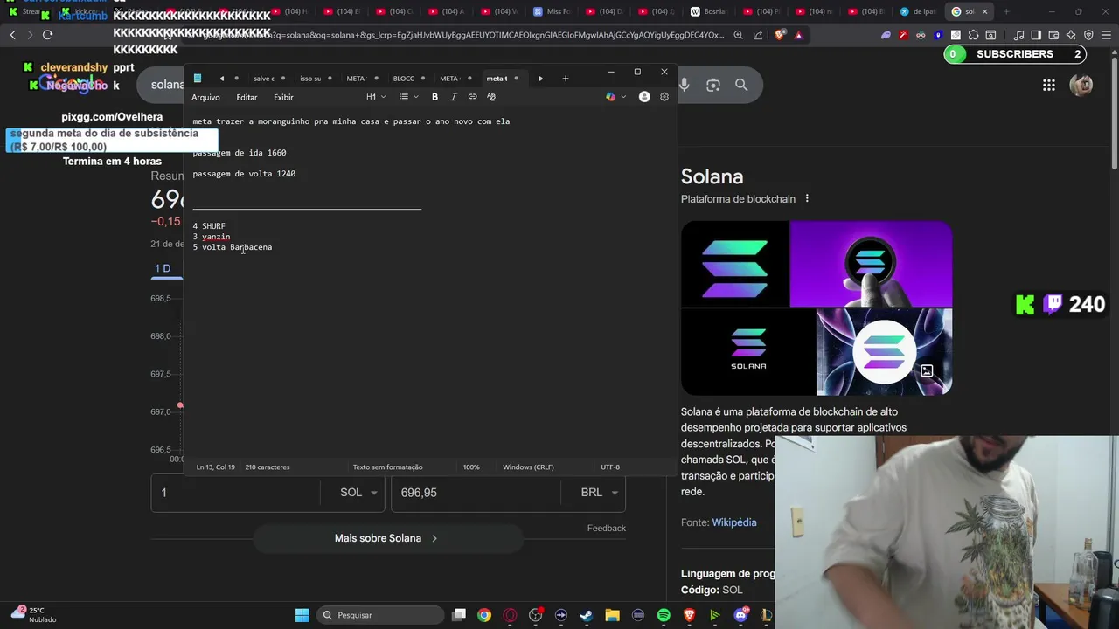The width and height of the screenshot is (1119, 629).
Task: Open the Exibir menu
Action: [283, 97]
